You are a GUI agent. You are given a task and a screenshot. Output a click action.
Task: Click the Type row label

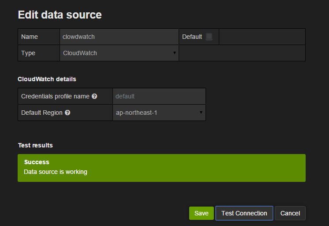[x=28, y=53]
